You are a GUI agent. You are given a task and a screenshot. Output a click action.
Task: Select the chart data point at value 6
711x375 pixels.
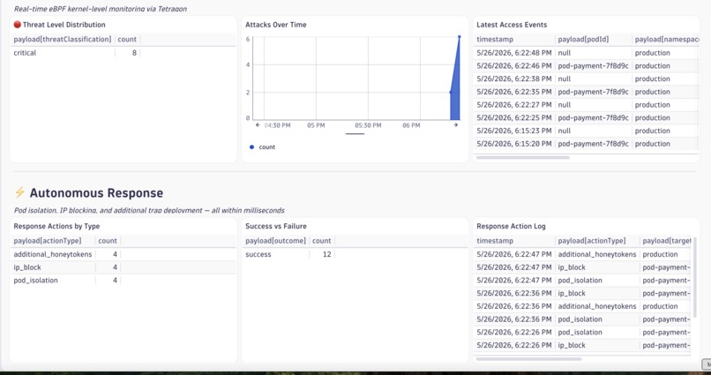(460, 37)
